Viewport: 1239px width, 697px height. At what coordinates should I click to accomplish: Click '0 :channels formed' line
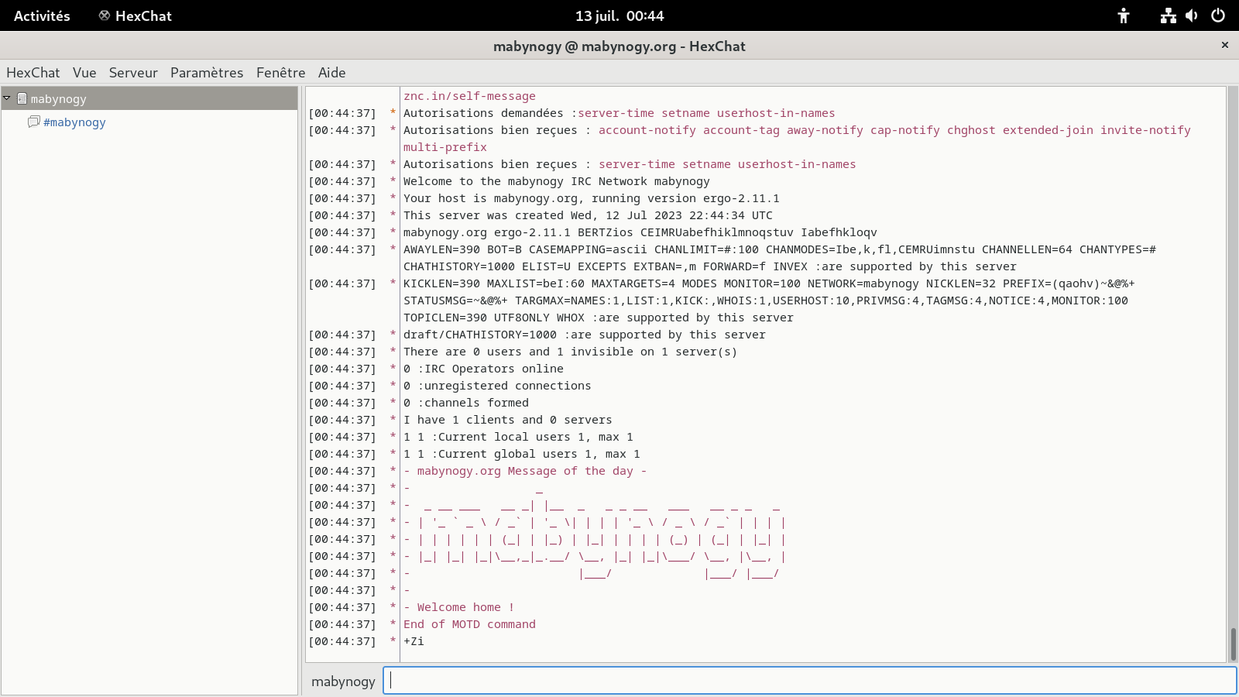pyautogui.click(x=466, y=403)
